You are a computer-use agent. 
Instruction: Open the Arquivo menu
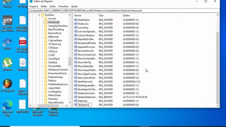coord(34,6)
